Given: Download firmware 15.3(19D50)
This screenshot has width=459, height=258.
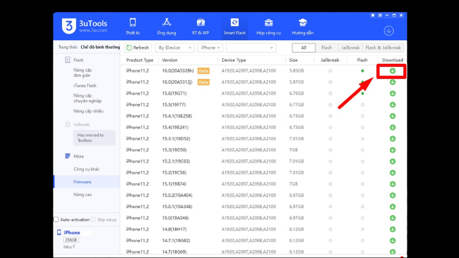Looking at the screenshot, I should [x=392, y=150].
